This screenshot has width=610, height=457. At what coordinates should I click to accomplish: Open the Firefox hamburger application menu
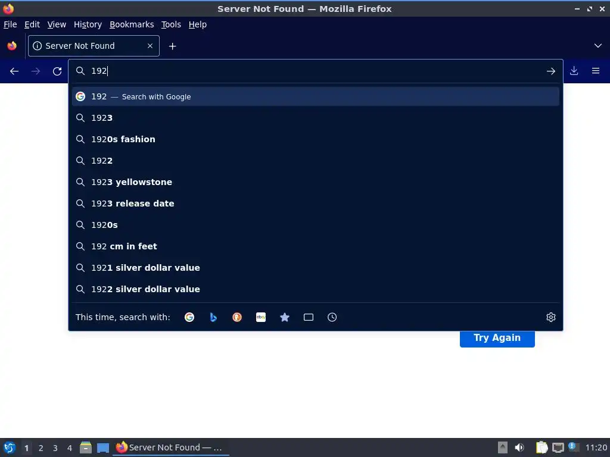pos(596,71)
